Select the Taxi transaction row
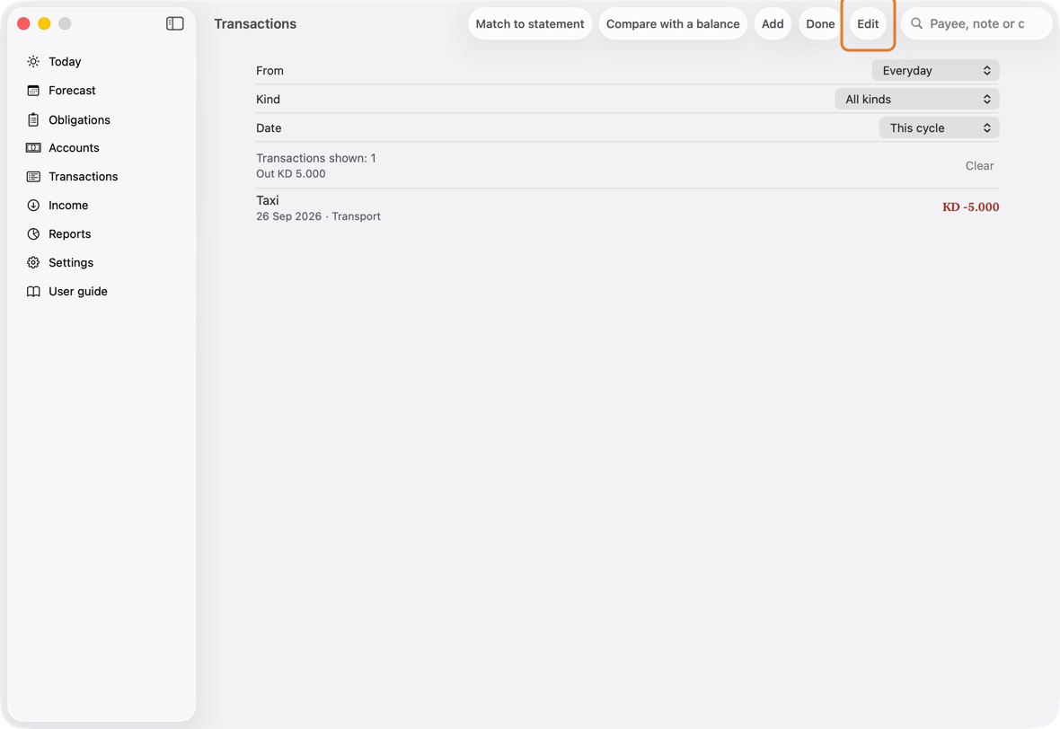 click(x=627, y=208)
